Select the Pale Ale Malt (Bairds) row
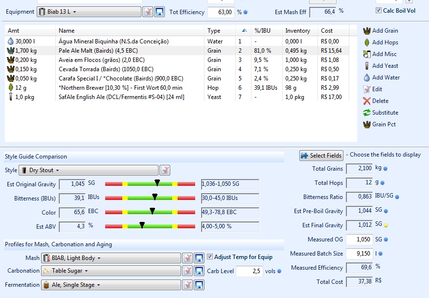 pos(177,51)
